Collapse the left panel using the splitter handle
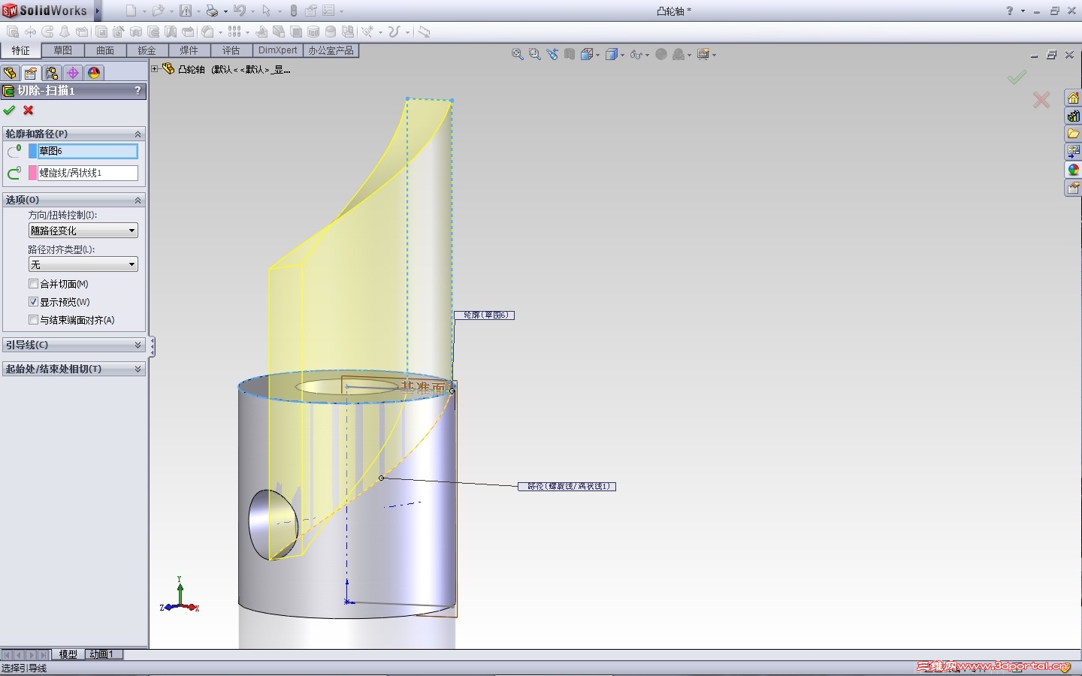The width and height of the screenshot is (1082, 676). pos(152,346)
